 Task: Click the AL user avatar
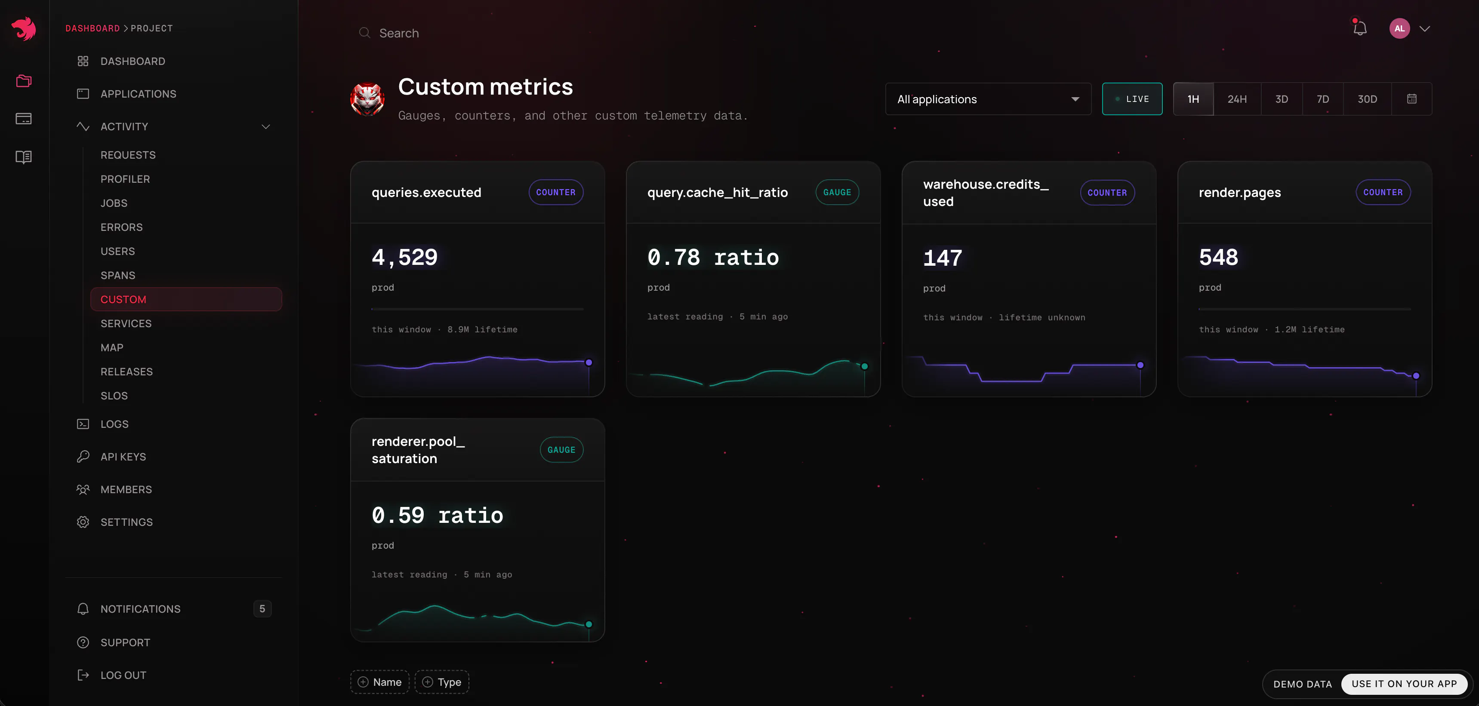[x=1400, y=28]
